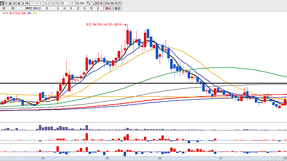The width and height of the screenshot is (287, 161).
Task: Select the minute (분) chart period
Action: 19,3
